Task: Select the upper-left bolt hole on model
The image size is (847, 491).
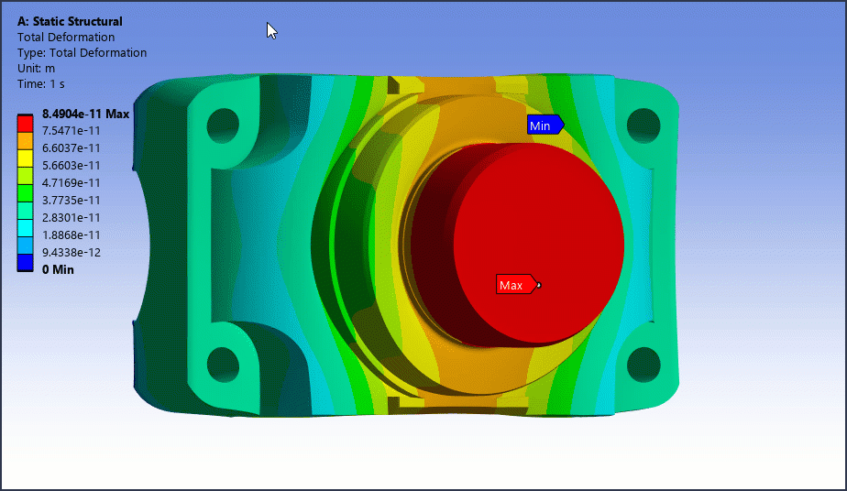Action: (222, 124)
